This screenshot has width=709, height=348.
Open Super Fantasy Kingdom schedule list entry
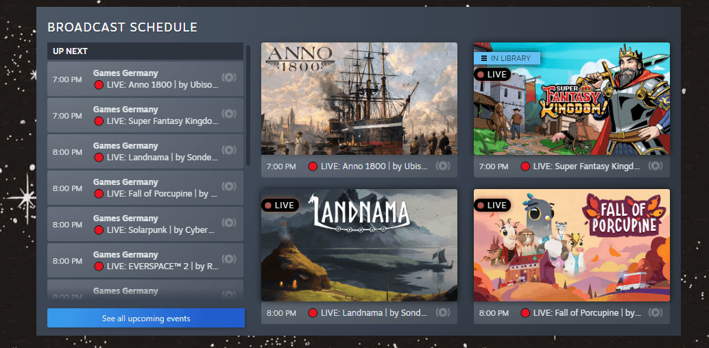145,115
